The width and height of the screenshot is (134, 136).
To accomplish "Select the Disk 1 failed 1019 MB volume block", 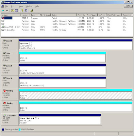I will click(63, 57).
